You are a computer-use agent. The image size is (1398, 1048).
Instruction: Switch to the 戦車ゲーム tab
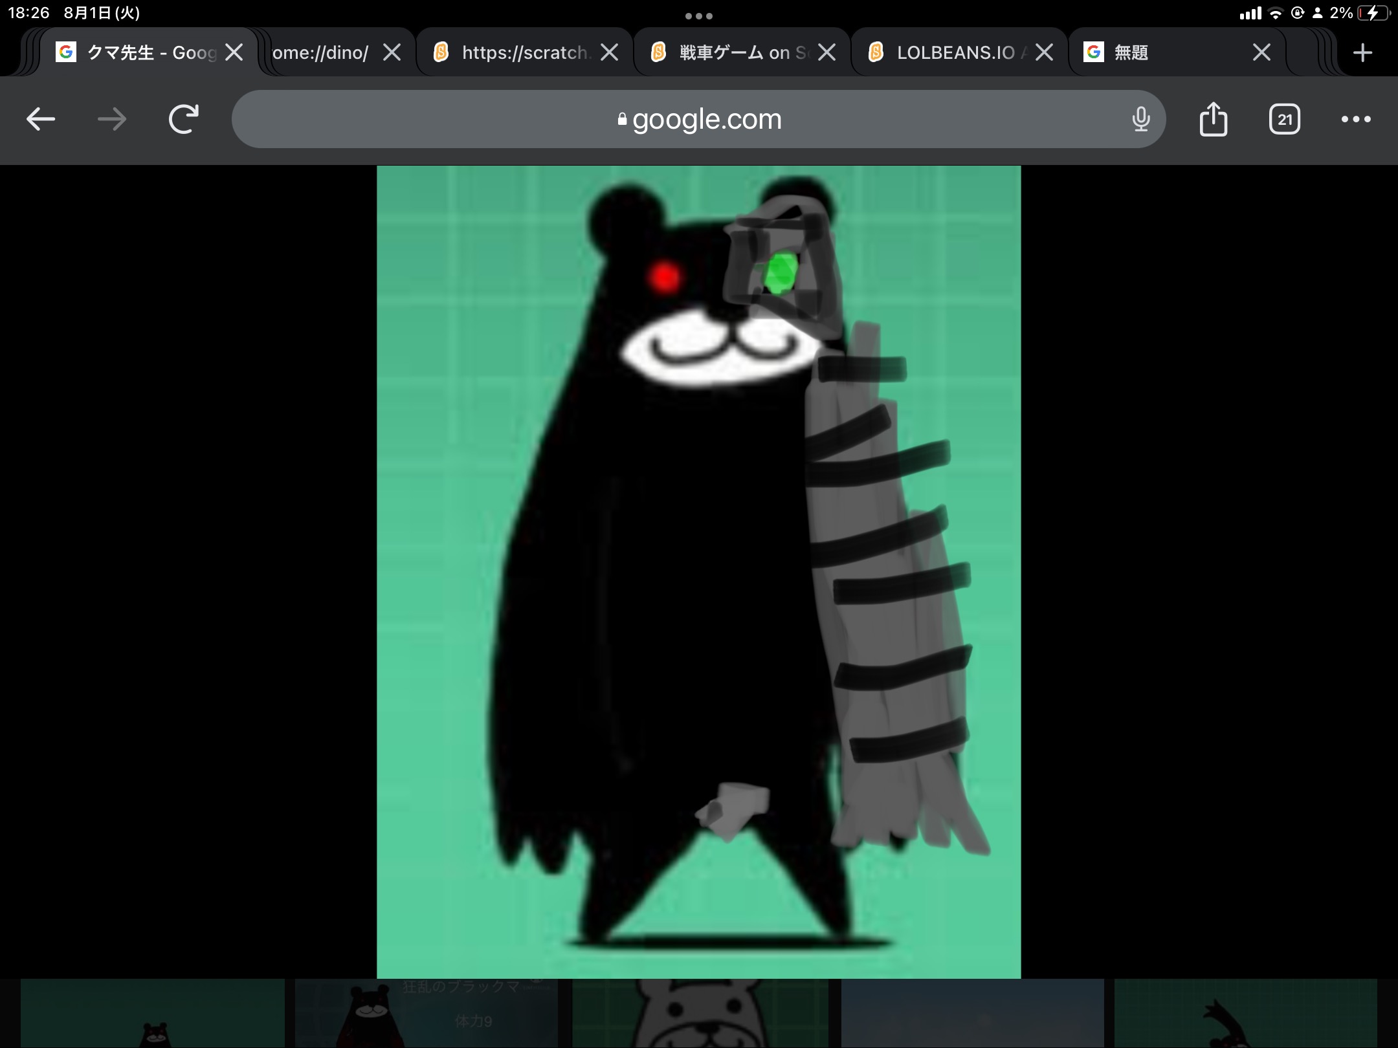(x=731, y=52)
